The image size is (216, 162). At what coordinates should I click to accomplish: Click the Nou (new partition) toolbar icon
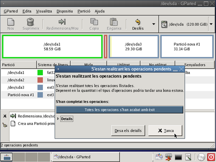tap(11, 22)
